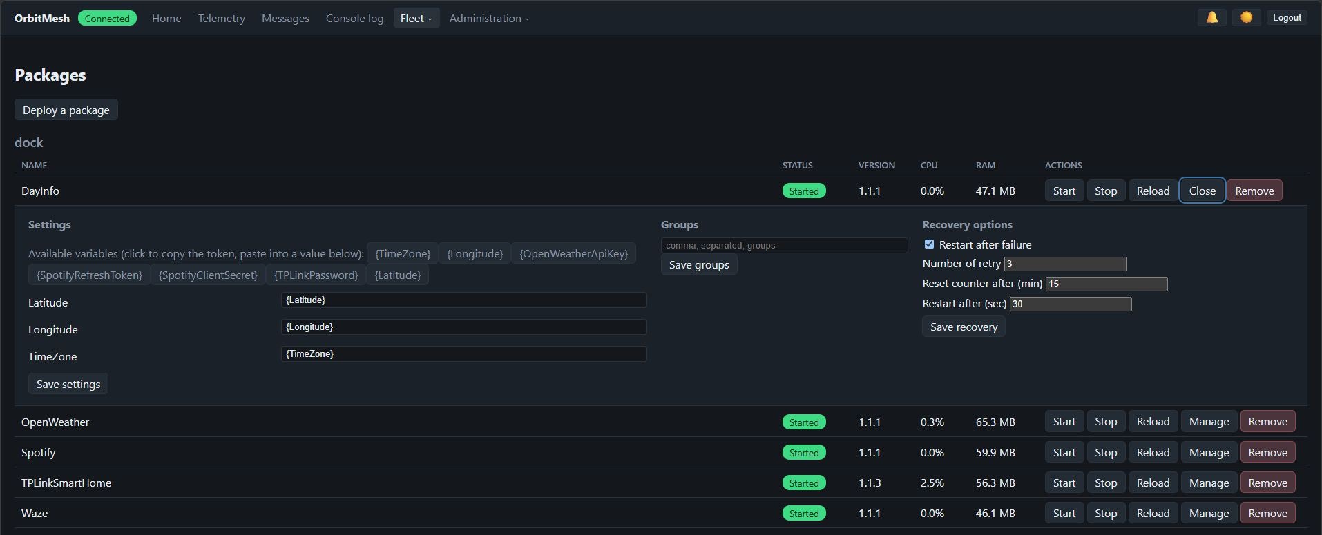Uncheck Restart after failure checkbox

(x=929, y=244)
